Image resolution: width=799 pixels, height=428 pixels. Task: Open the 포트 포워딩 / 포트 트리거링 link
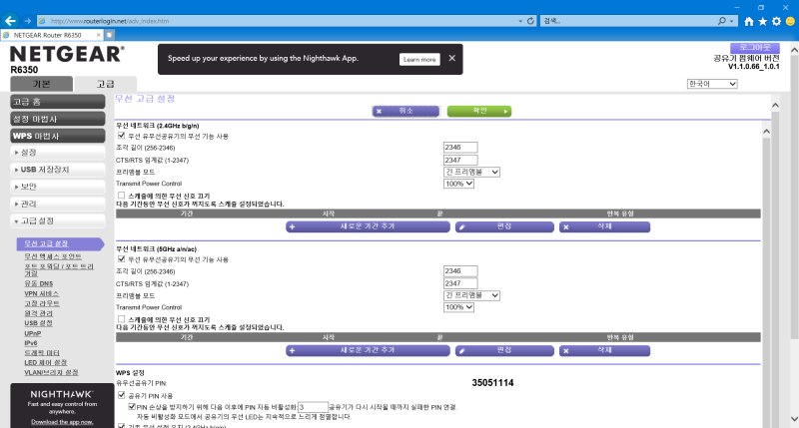(x=59, y=269)
